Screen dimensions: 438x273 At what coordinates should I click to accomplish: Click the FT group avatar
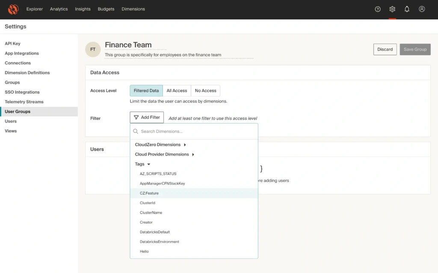(x=93, y=49)
